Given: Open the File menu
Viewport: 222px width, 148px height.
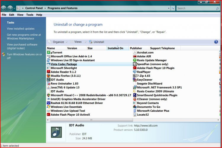Looking at the screenshot, I should [4, 15].
